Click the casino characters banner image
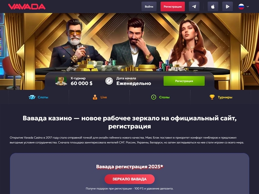 129,43
